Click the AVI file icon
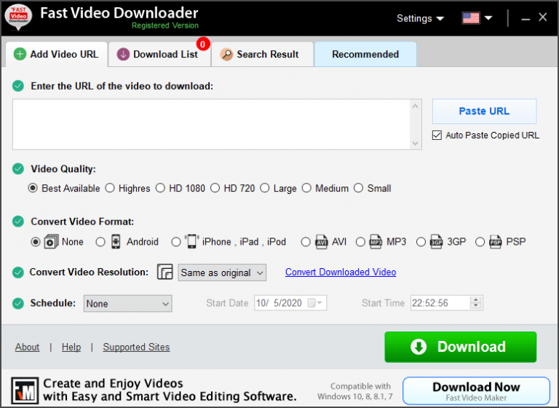This screenshot has width=559, height=408. [x=321, y=242]
